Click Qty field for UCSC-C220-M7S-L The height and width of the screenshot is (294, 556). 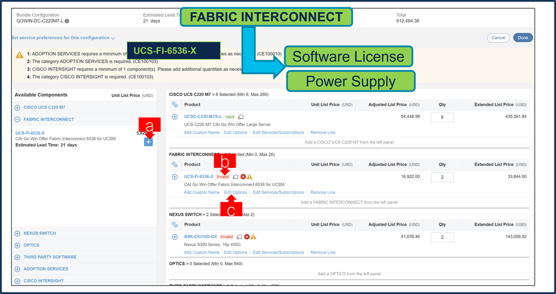[442, 117]
